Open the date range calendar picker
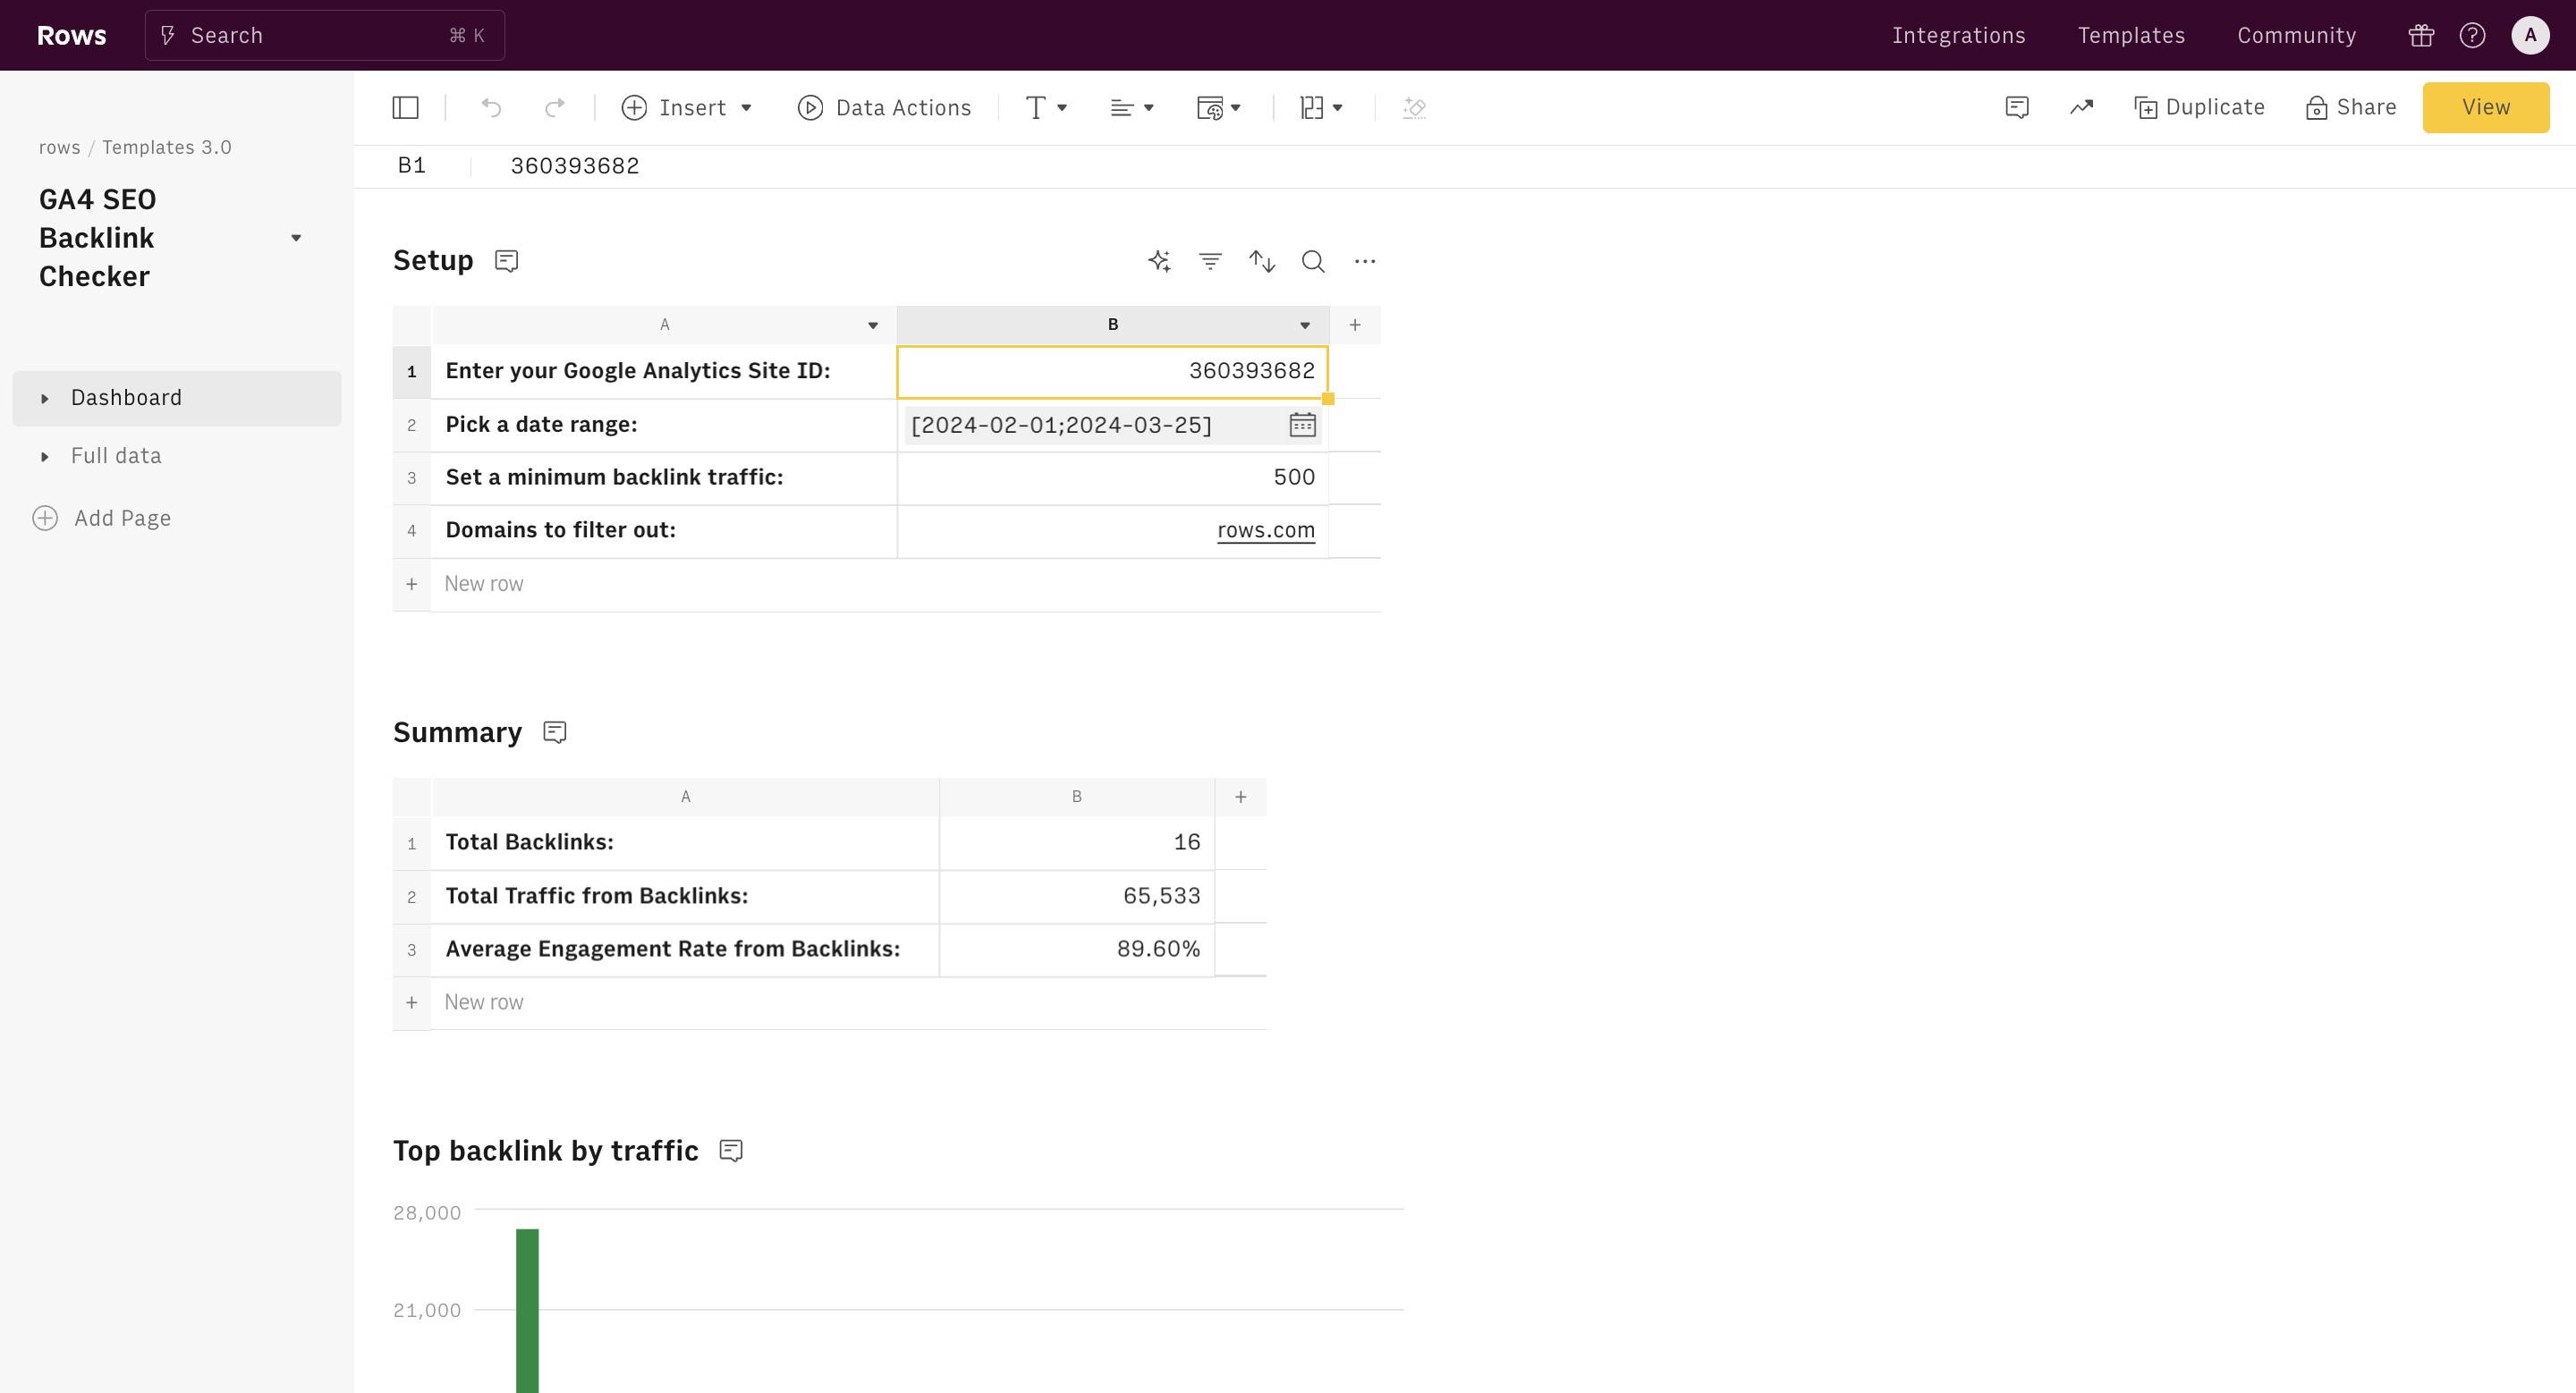The image size is (2576, 1393). tap(1302, 426)
